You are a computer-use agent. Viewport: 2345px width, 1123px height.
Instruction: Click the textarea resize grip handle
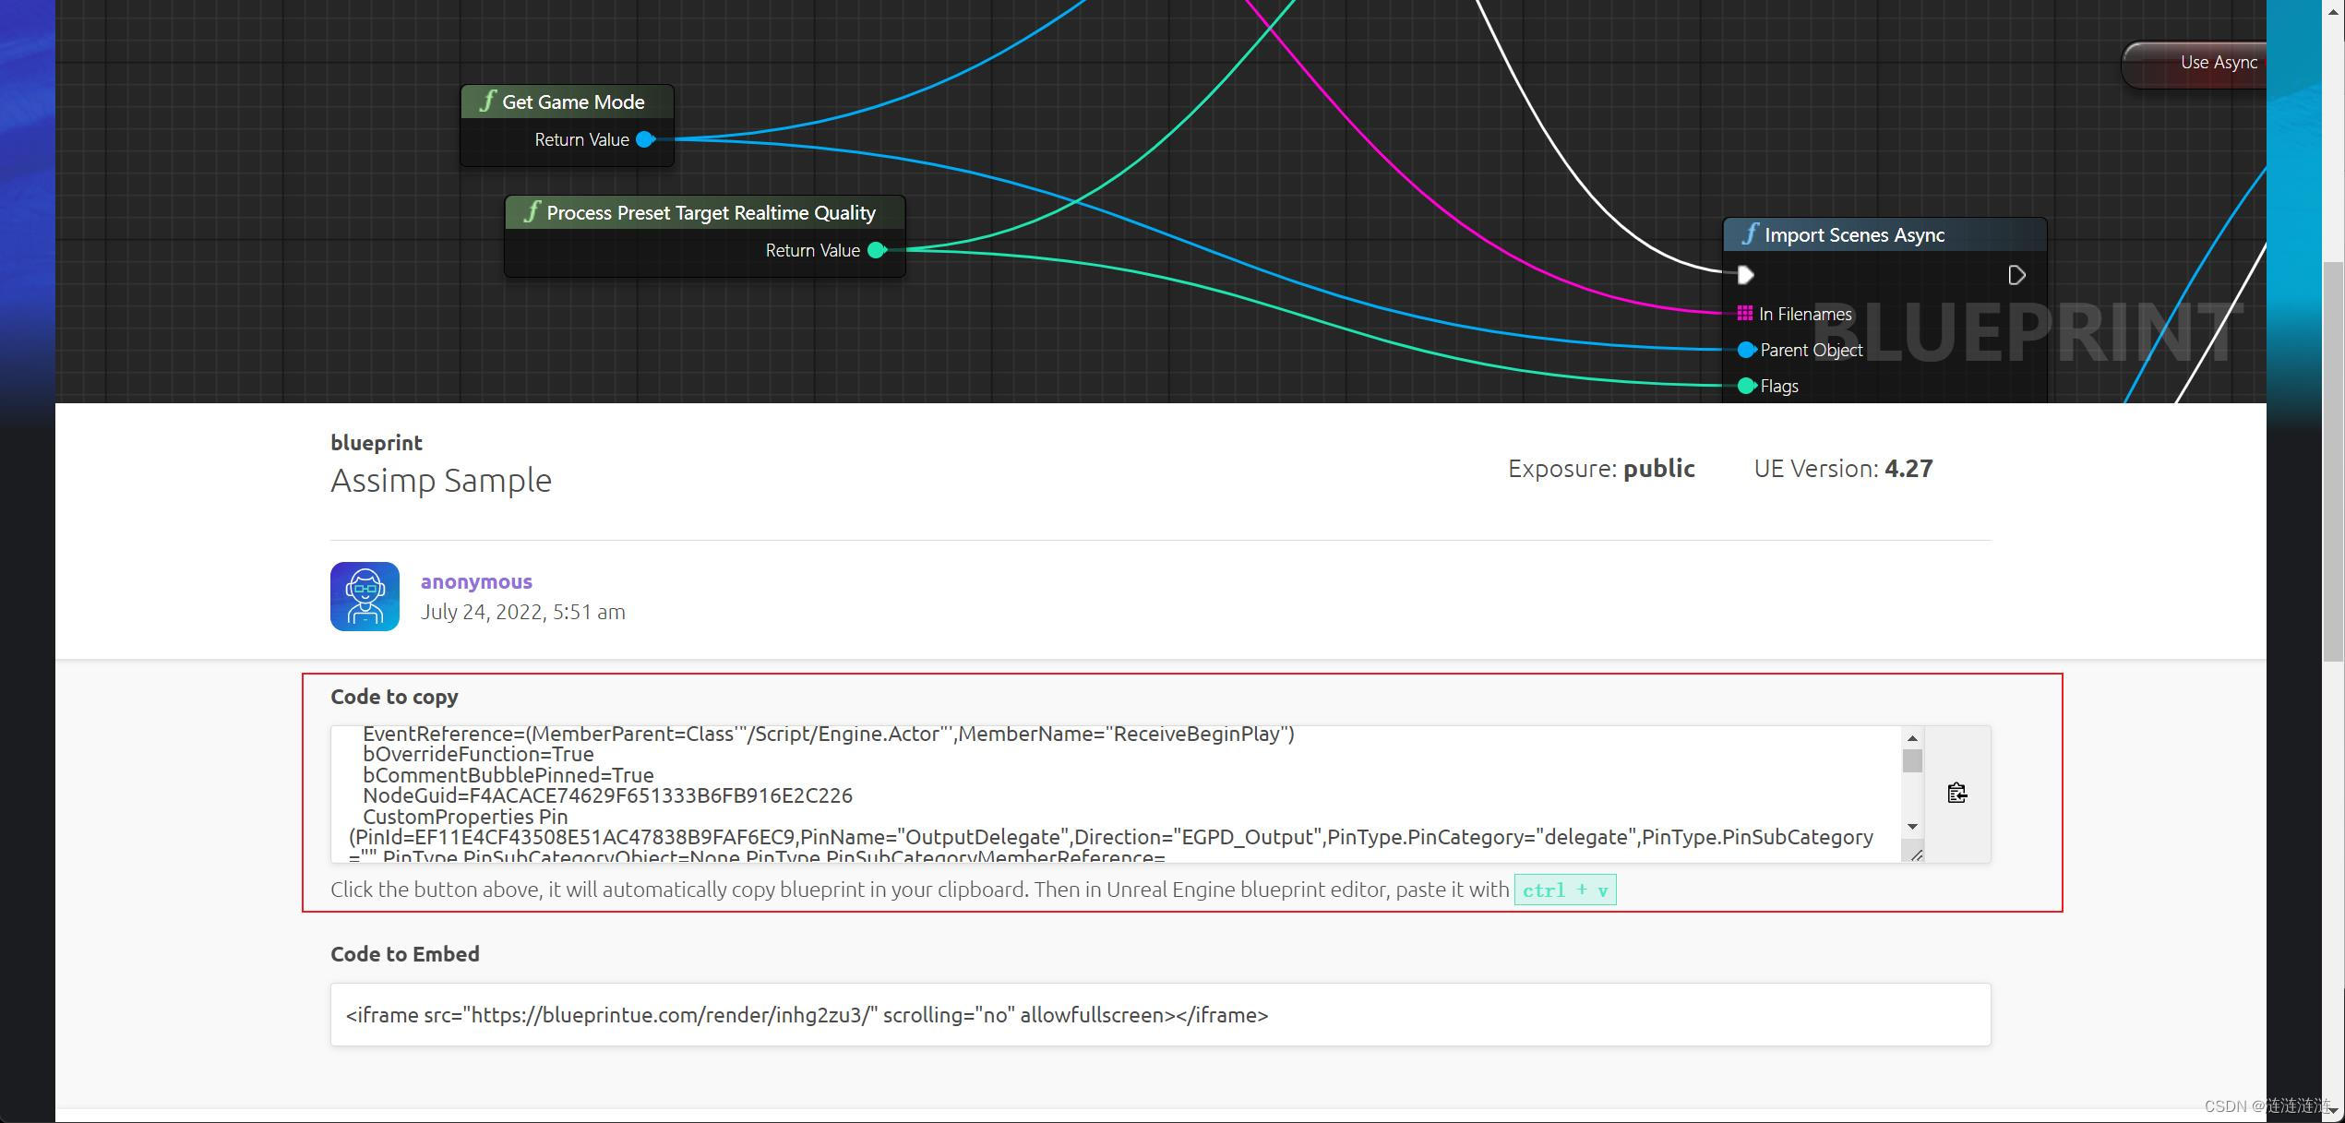click(1916, 854)
